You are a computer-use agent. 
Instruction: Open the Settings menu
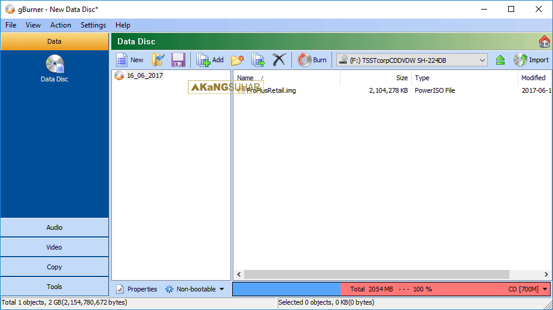point(93,25)
